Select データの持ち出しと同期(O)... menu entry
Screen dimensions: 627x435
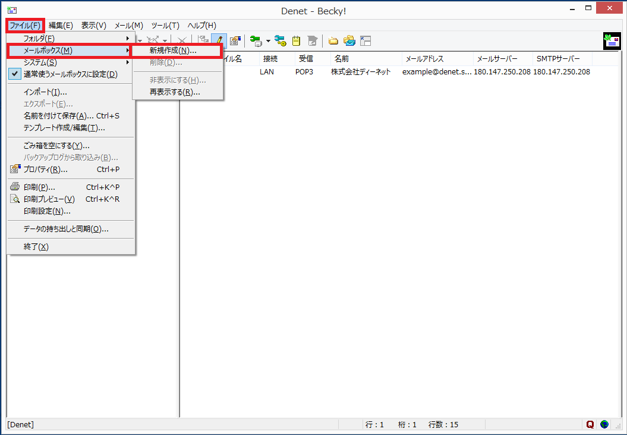coord(71,229)
